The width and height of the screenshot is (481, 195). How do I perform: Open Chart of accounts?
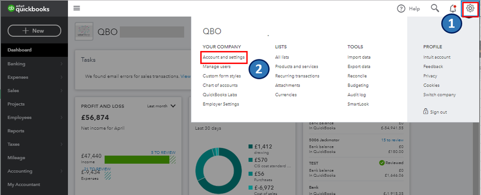(x=220, y=85)
